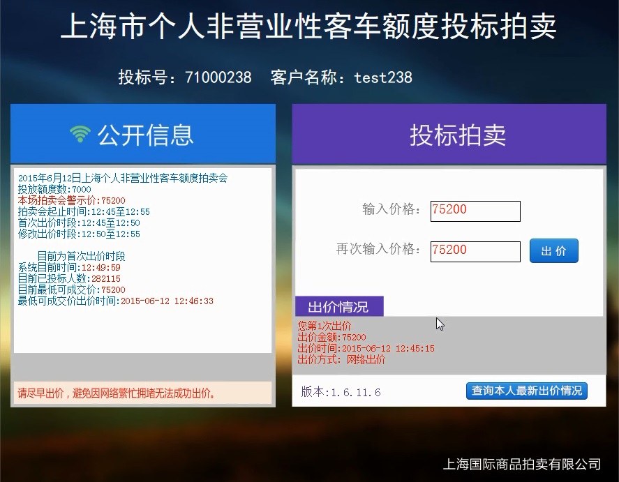Click the customer name 客户名称:test238

pyautogui.click(x=341, y=77)
